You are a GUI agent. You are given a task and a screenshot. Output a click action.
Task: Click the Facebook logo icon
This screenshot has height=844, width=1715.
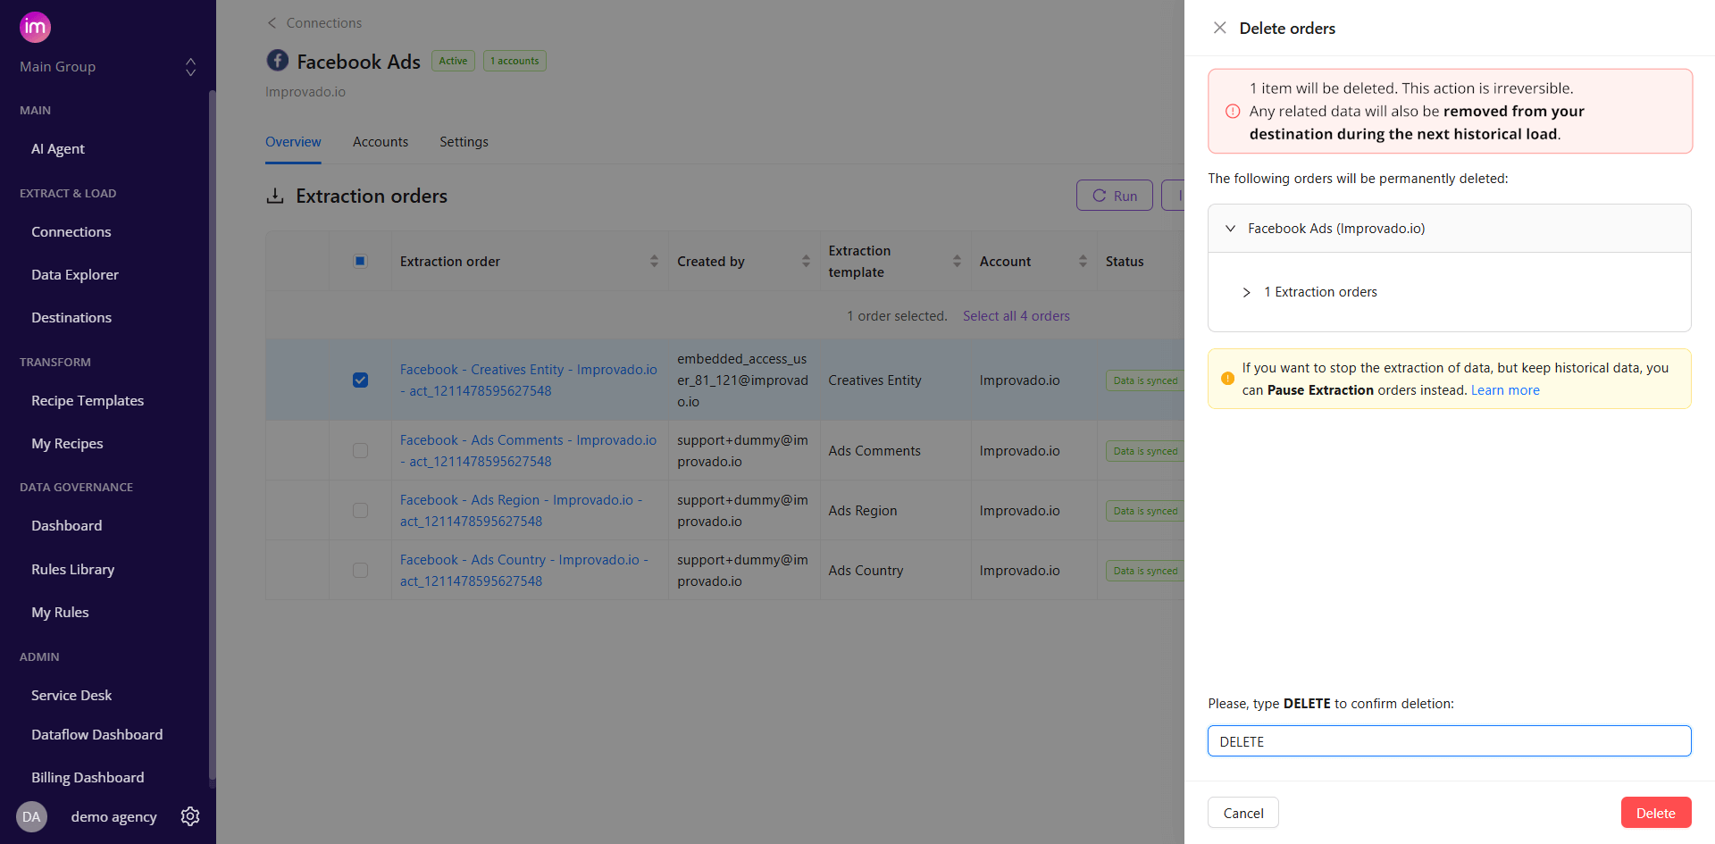(x=278, y=61)
